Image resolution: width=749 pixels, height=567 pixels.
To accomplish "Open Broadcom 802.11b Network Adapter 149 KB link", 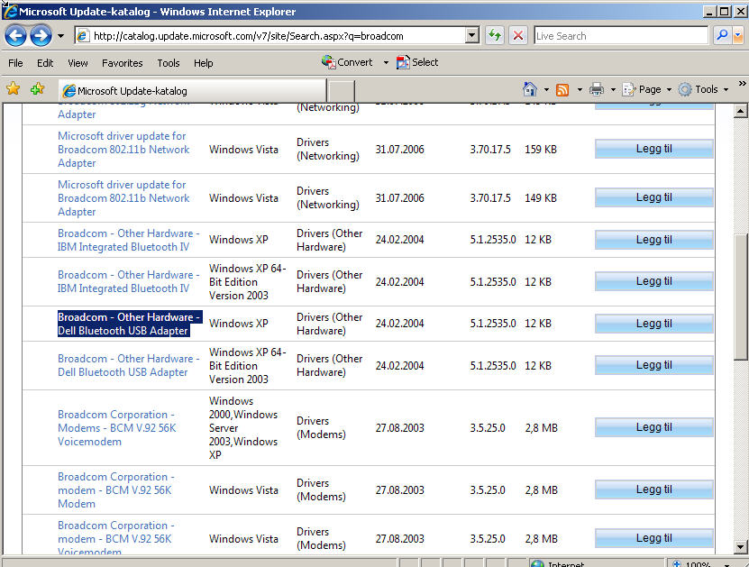I will (x=123, y=198).
